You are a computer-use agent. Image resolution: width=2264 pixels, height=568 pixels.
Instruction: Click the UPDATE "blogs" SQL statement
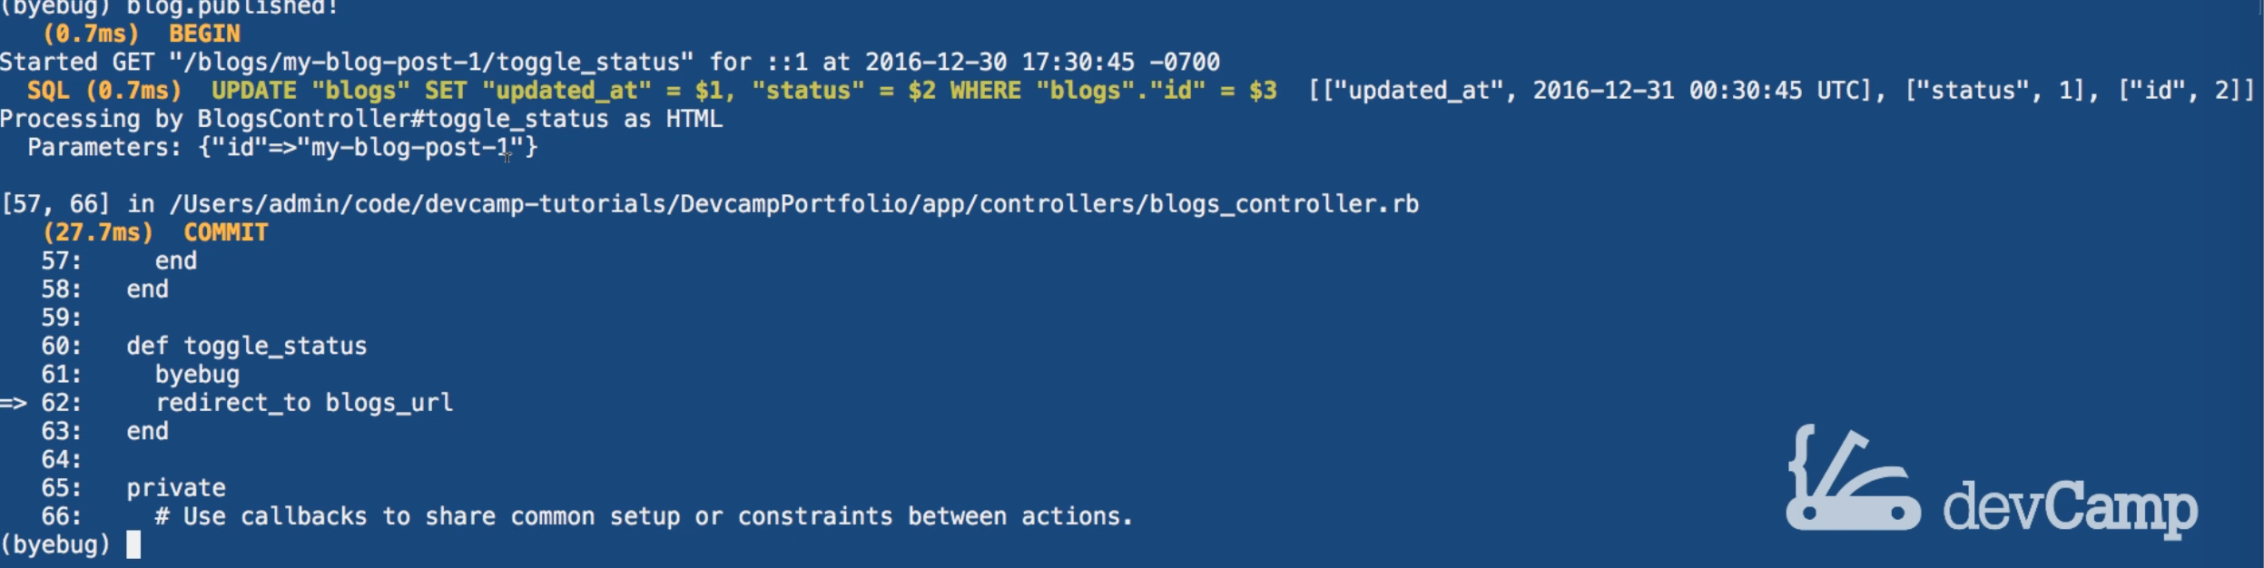(744, 91)
